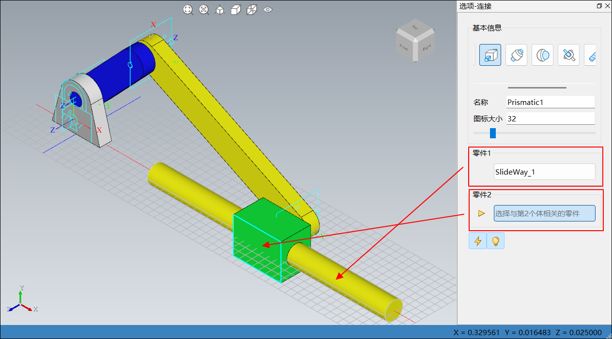612x339 pixels.
Task: Enable the solid shaded cube display
Action: click(x=236, y=10)
